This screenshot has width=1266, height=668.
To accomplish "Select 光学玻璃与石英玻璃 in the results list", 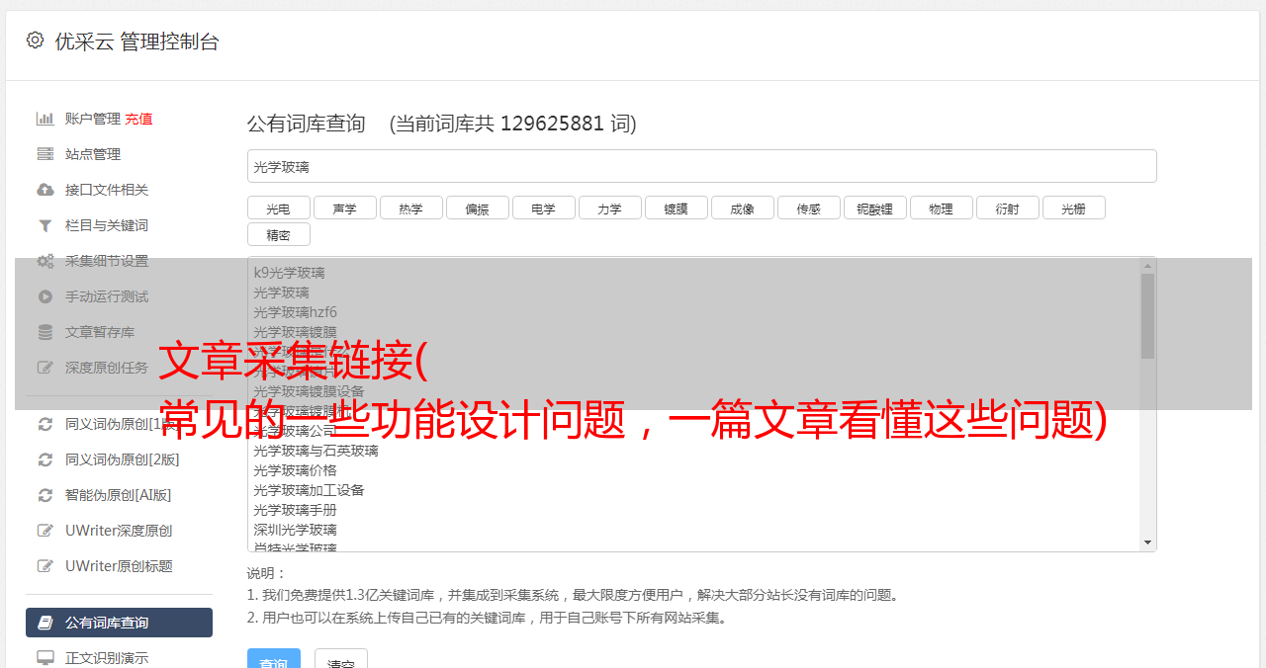I will click(x=316, y=451).
